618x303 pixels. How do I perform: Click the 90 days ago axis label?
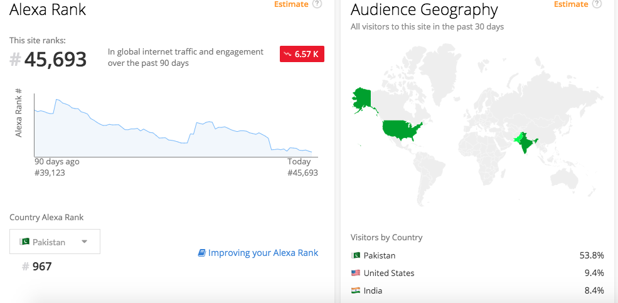coord(56,162)
